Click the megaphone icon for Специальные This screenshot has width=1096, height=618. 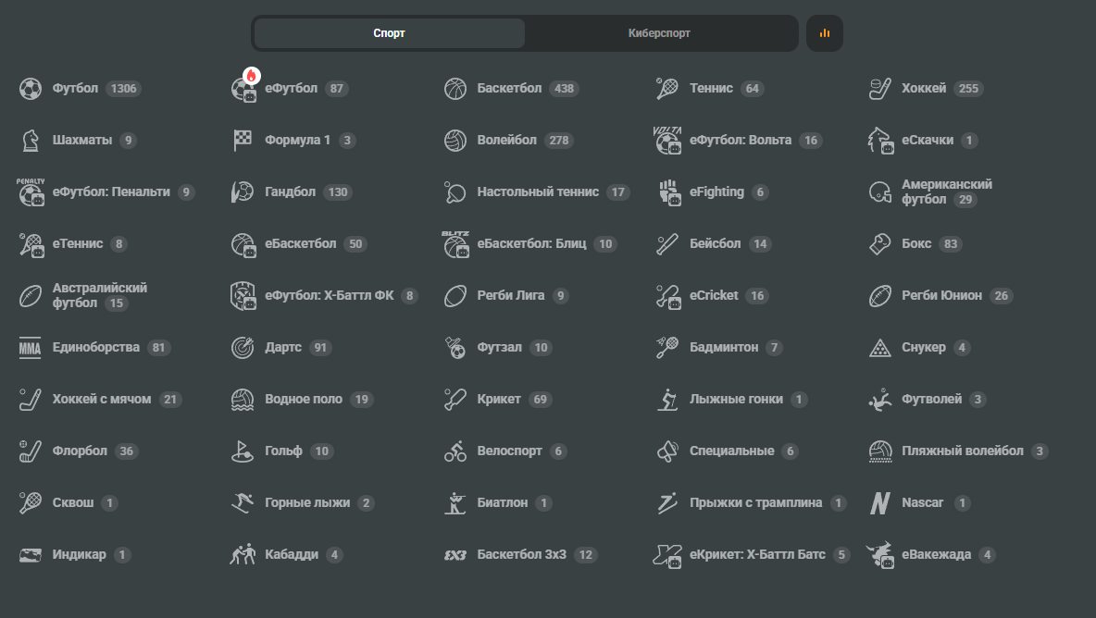(666, 451)
